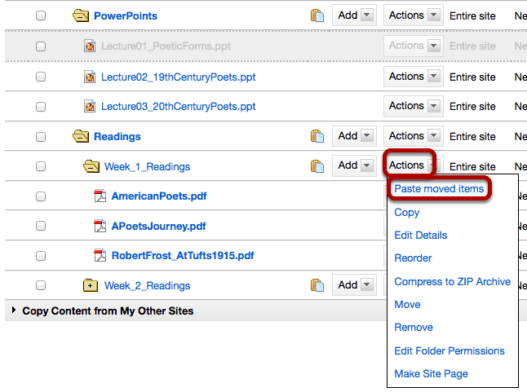Open Add dropdown for Week_2_Readings
The height and width of the screenshot is (392, 527).
pos(354,285)
